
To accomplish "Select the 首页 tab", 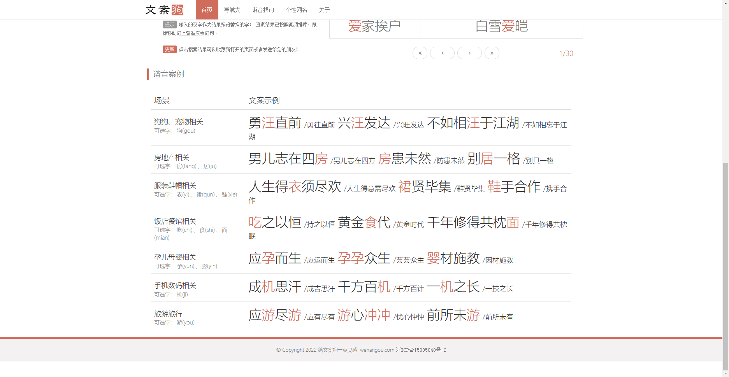I will click(x=207, y=10).
